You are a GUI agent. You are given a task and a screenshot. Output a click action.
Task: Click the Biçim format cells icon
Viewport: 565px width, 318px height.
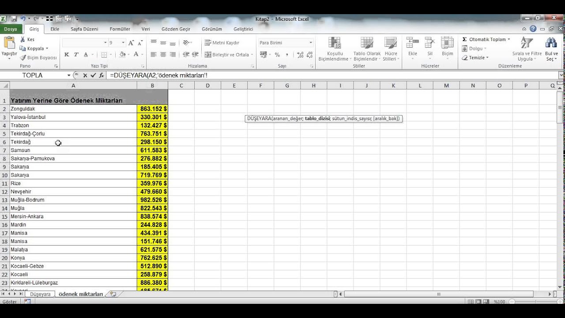(x=447, y=43)
